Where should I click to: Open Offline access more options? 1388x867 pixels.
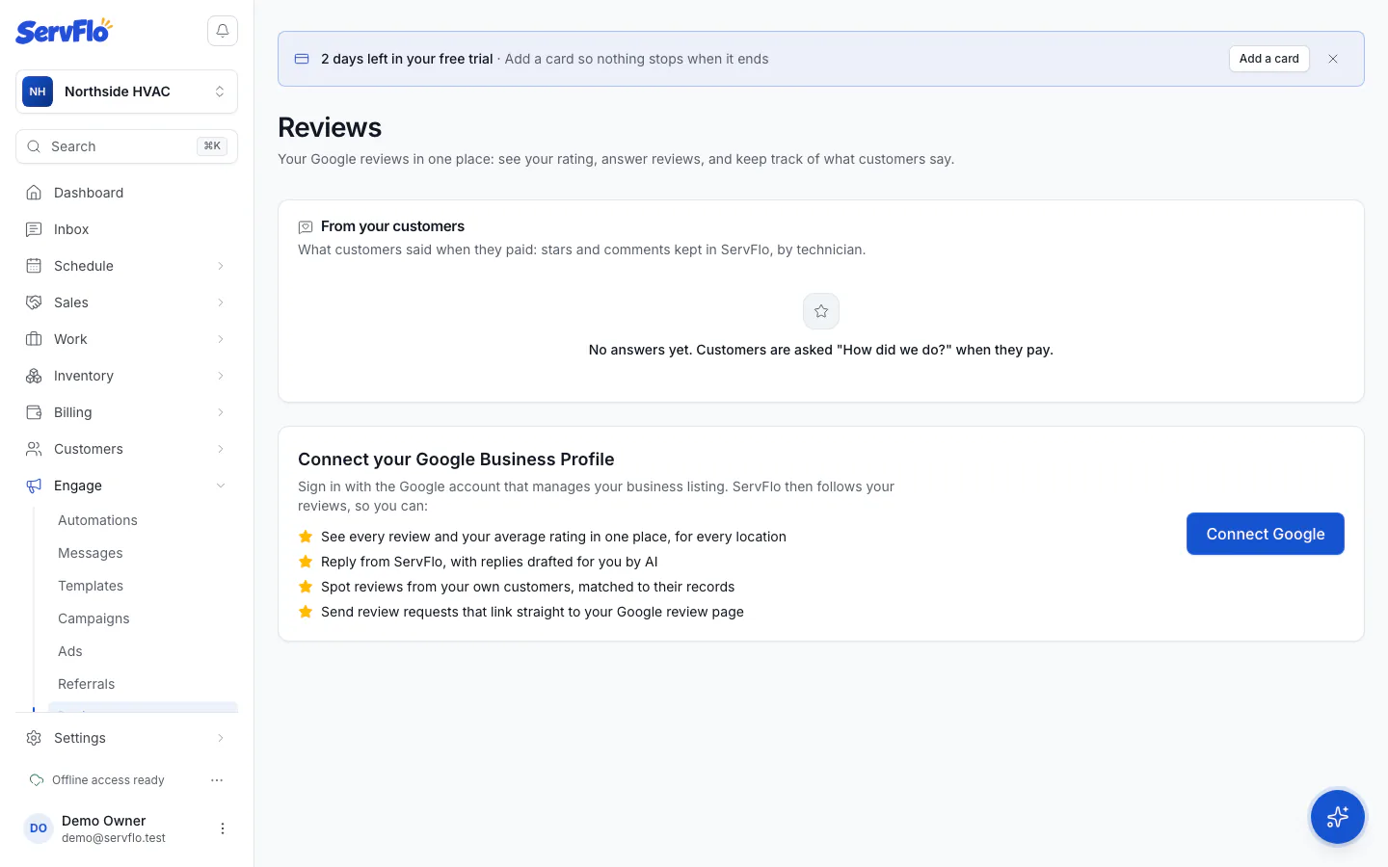pyautogui.click(x=217, y=780)
